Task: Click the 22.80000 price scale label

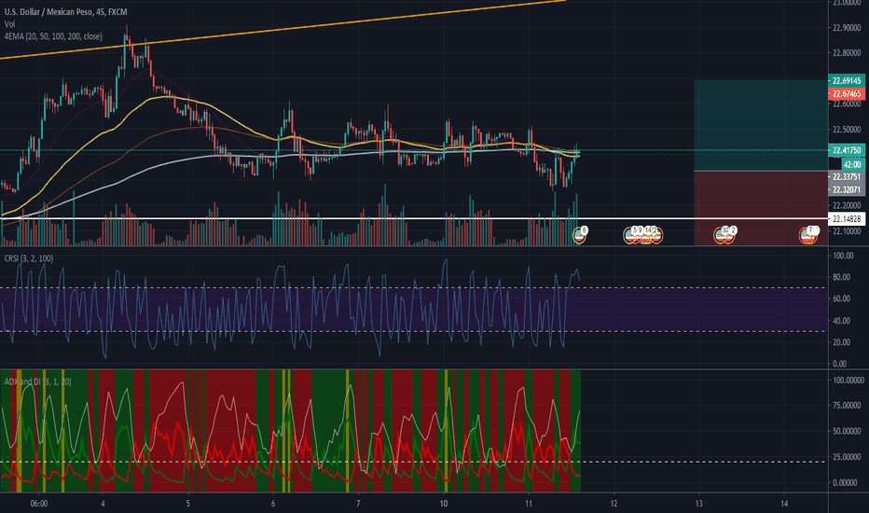Action: click(847, 53)
